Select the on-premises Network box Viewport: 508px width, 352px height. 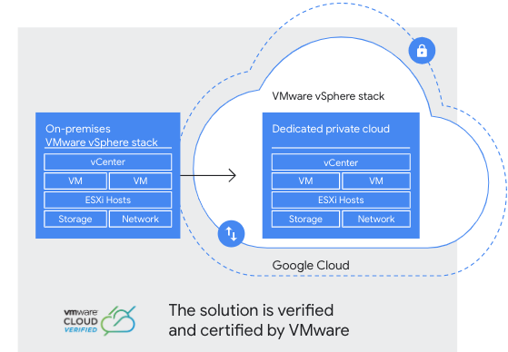[x=140, y=219]
